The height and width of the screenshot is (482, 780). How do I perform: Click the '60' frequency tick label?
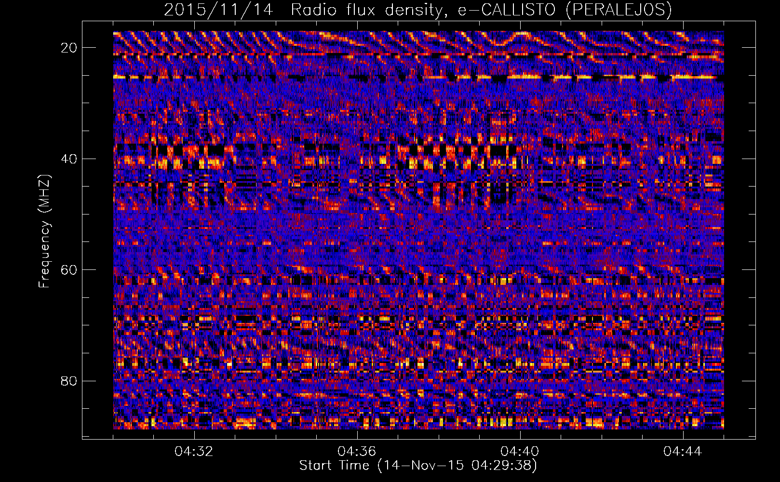(x=69, y=269)
